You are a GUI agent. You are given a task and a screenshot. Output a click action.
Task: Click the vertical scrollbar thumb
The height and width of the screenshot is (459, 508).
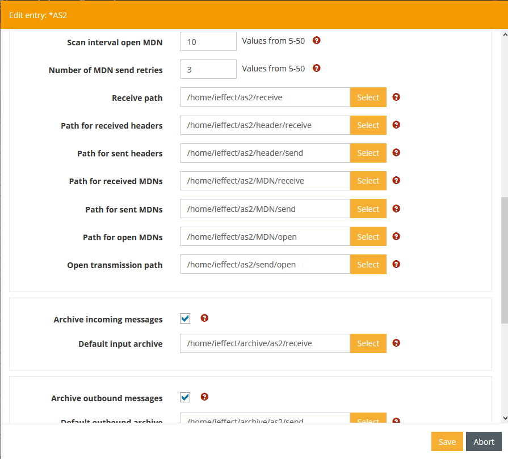(x=504, y=261)
